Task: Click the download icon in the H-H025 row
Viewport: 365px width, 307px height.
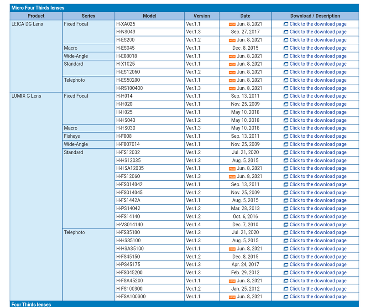Action: click(x=286, y=112)
